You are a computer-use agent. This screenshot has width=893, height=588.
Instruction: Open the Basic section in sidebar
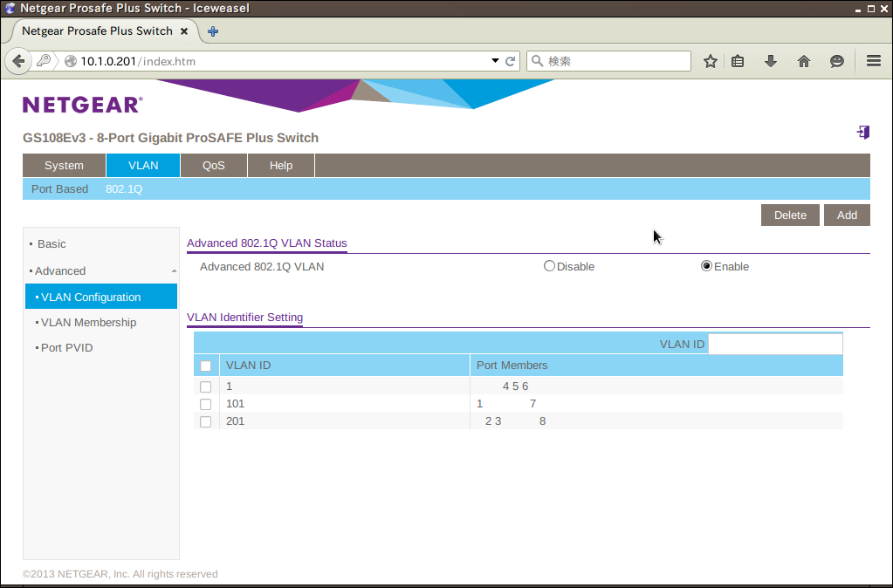point(52,243)
